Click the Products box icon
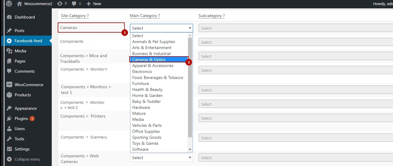This screenshot has width=393, height=166. (9, 95)
